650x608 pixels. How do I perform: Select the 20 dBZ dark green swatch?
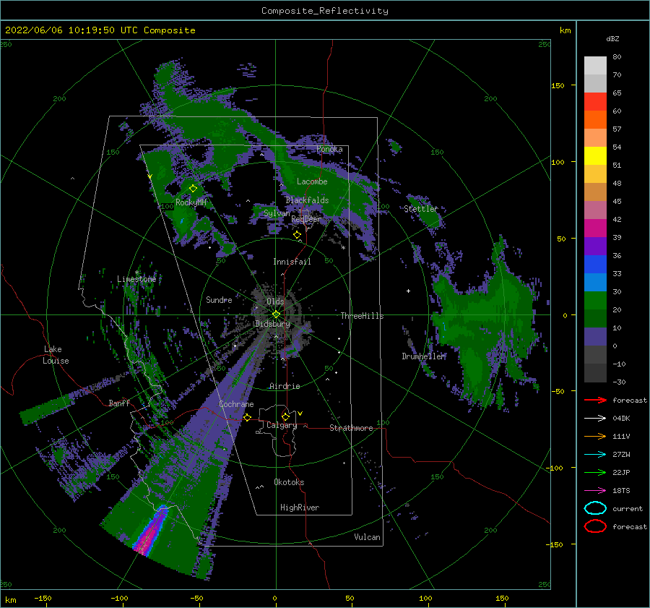pyautogui.click(x=595, y=318)
